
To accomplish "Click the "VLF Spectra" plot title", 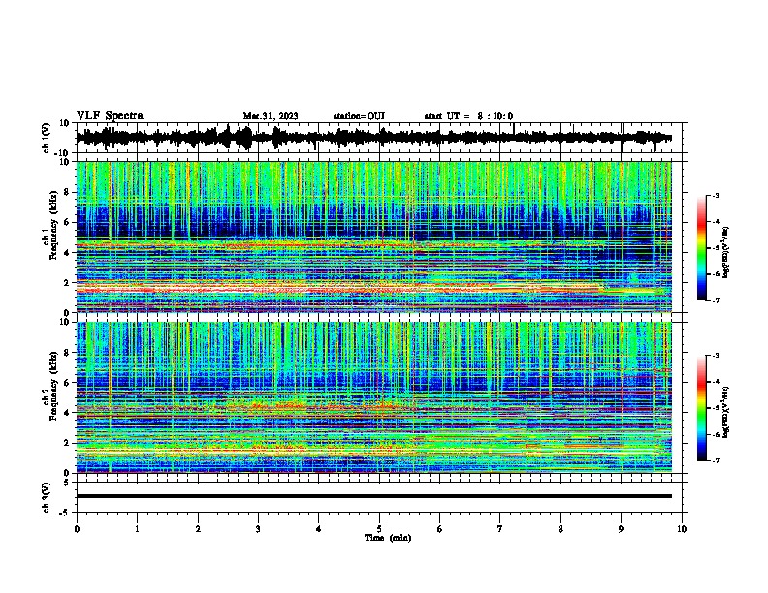I will 110,116.
